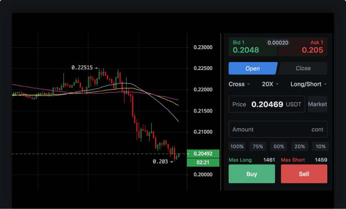Click the Bid 1 price 0.2048

(x=246, y=50)
